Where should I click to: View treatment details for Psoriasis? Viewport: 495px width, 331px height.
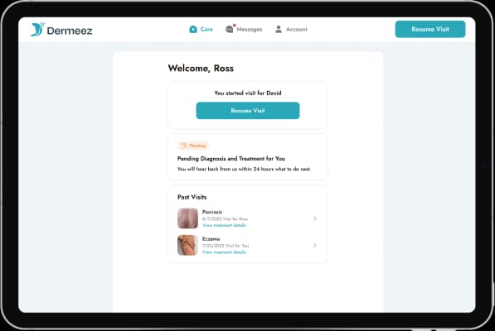[x=224, y=225]
